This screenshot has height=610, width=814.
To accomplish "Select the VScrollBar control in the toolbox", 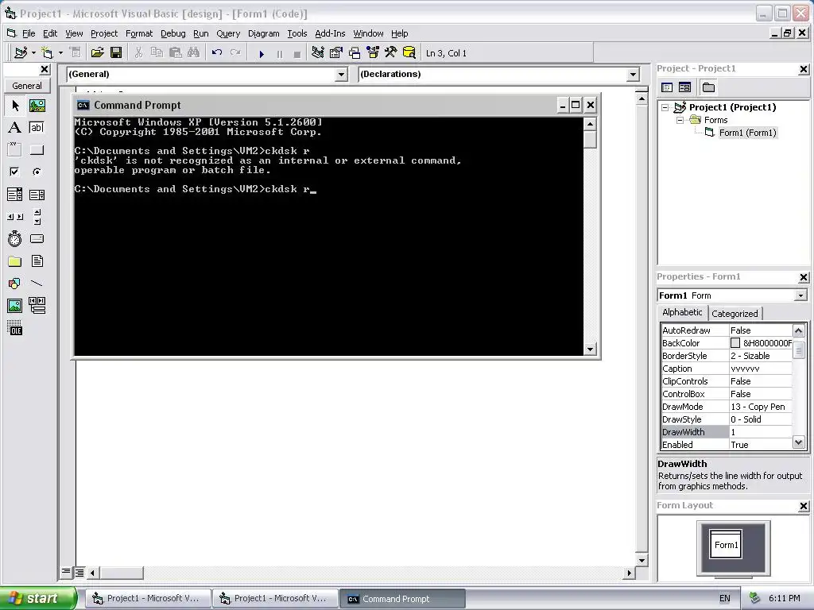I will (37, 217).
